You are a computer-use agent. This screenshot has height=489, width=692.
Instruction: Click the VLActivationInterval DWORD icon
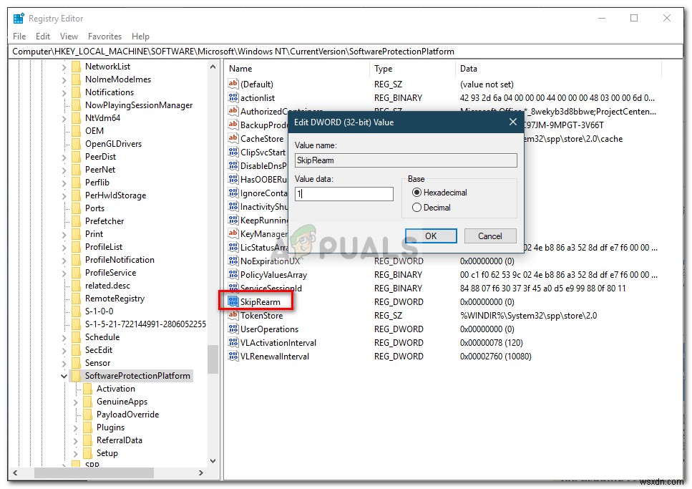coord(233,342)
